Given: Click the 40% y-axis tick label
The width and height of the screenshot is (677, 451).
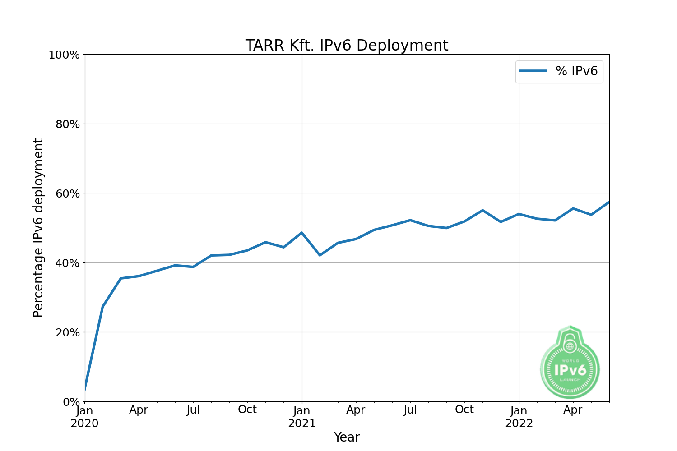Looking at the screenshot, I should click(x=67, y=263).
